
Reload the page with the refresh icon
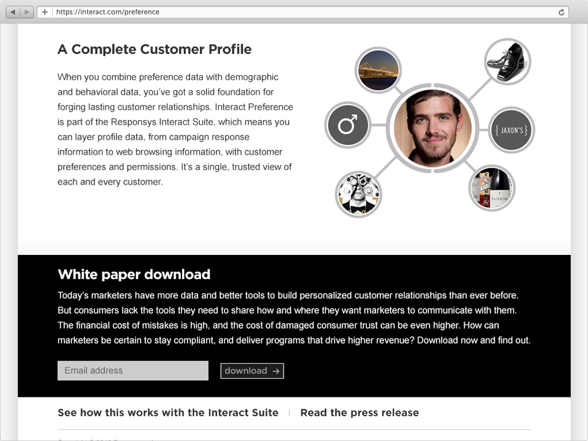tap(561, 12)
